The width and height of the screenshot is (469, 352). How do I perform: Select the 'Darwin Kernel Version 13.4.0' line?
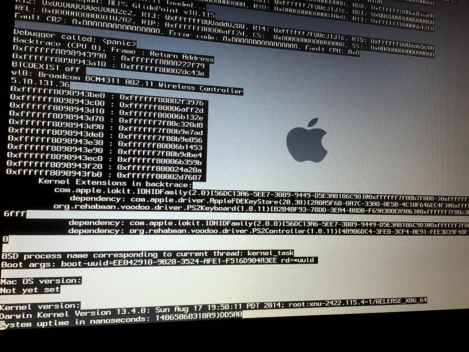click(x=213, y=308)
